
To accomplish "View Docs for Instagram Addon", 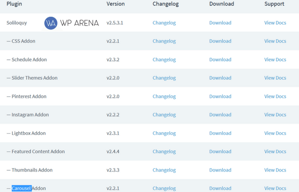I will (275, 115).
